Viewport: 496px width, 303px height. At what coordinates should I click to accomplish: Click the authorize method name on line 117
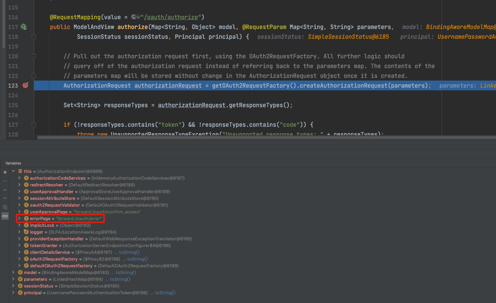[x=133, y=27]
